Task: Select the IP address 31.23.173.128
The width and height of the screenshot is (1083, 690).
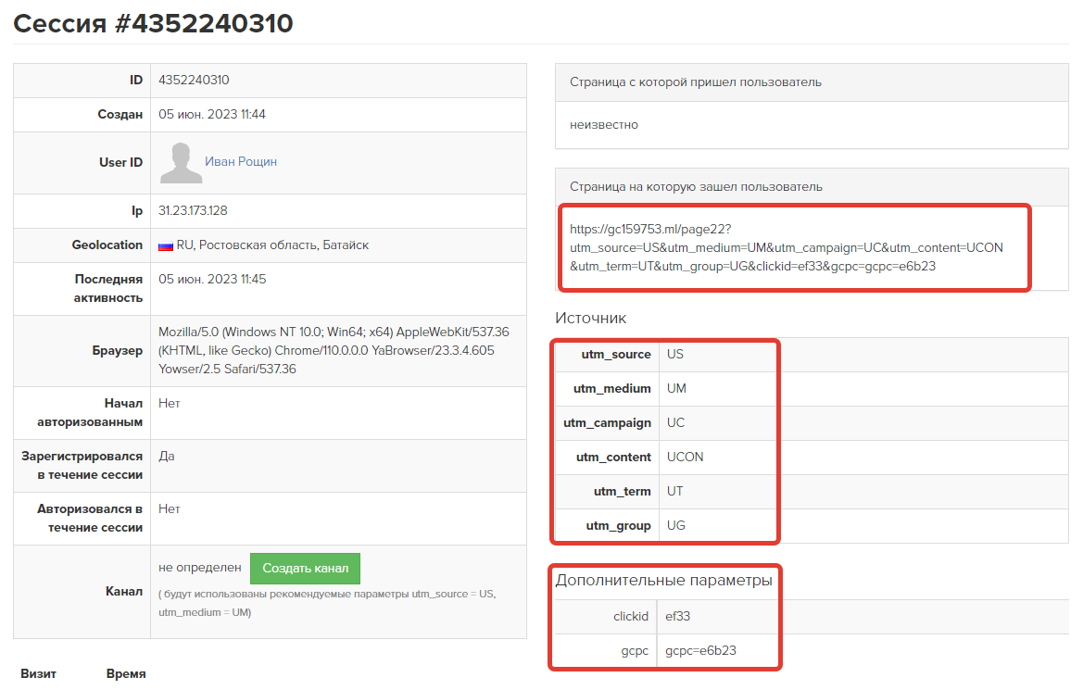Action: click(193, 211)
